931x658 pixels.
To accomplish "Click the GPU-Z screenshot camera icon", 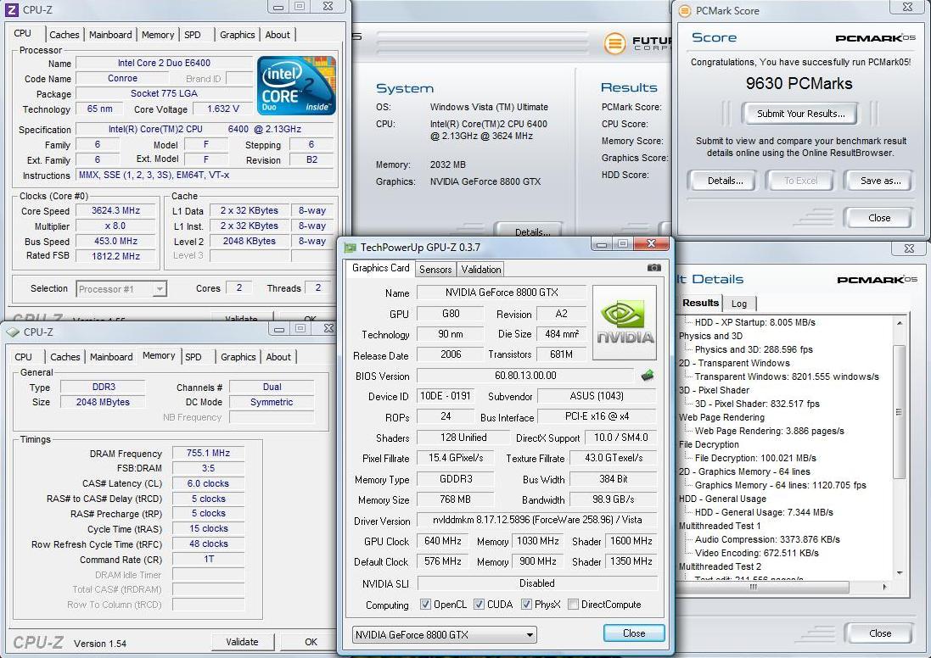I will [x=653, y=268].
